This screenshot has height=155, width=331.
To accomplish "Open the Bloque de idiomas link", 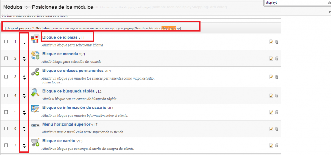I will pyautogui.click(x=60, y=37).
